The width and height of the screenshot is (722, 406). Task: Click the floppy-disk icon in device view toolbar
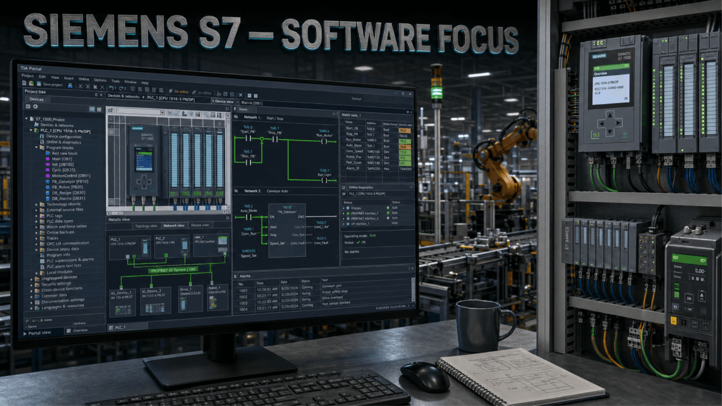click(197, 114)
